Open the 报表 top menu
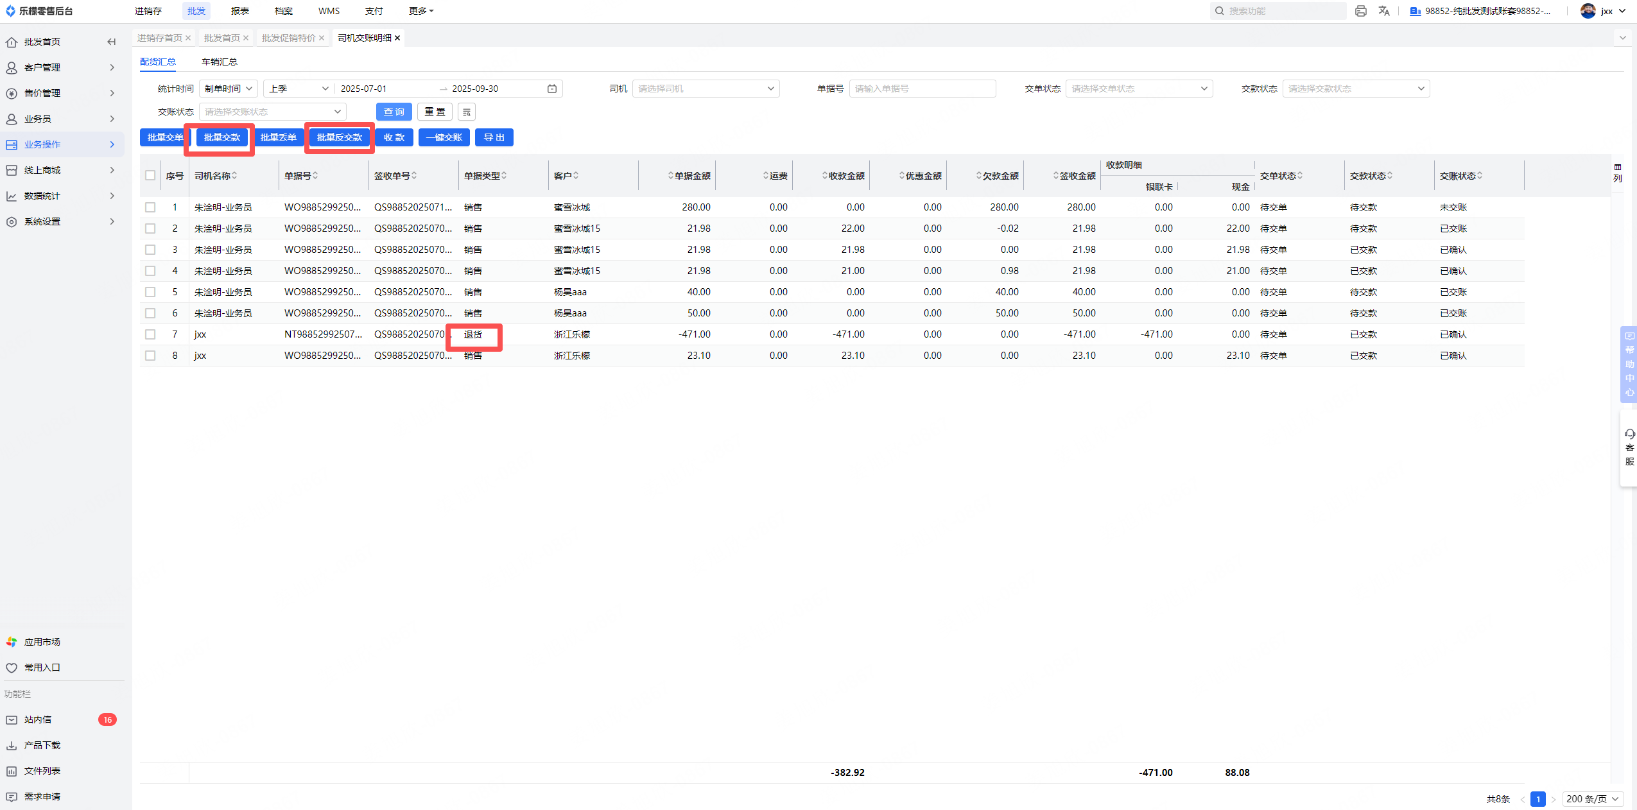 click(239, 11)
